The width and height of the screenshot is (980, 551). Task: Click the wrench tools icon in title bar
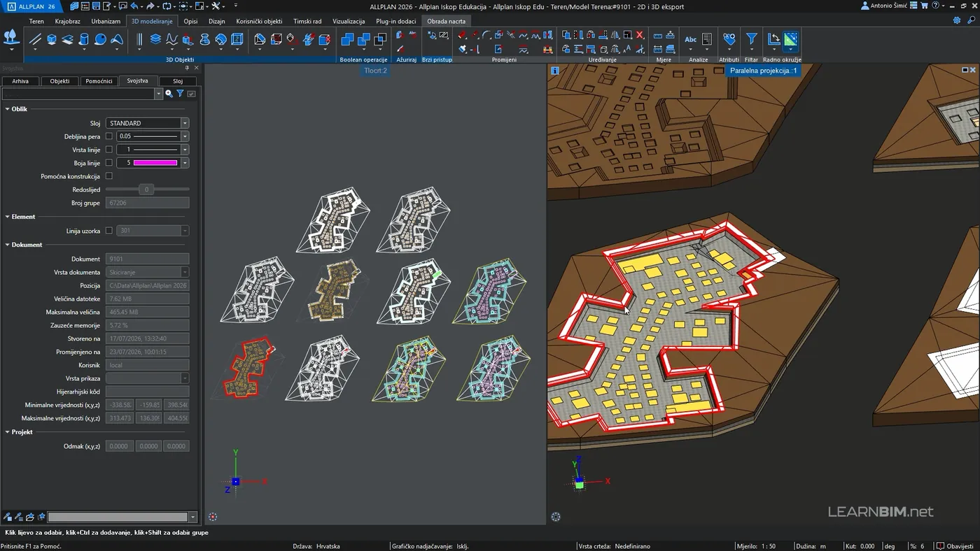[x=216, y=6]
